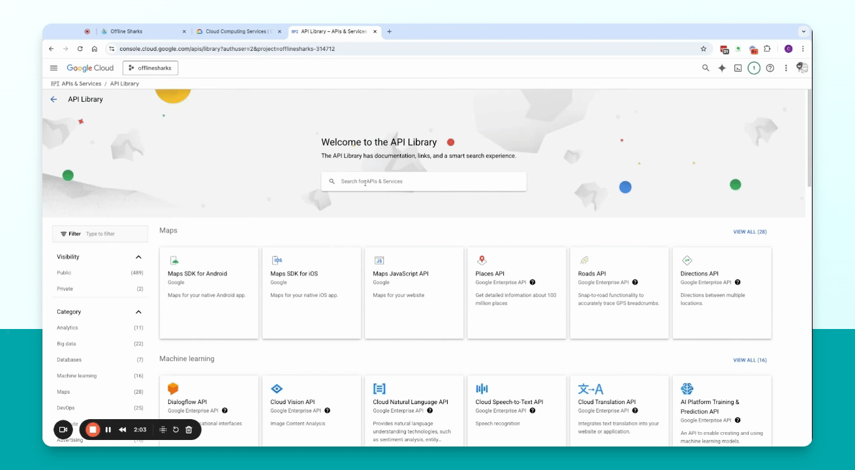Screen dimensions: 855x470
Task: Click Cloud Vision API icon
Action: click(x=277, y=389)
